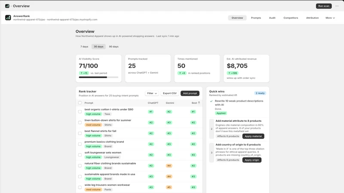Check the organic cotton t-shirts prompt row
This screenshot has height=193, width=344.
80,112
